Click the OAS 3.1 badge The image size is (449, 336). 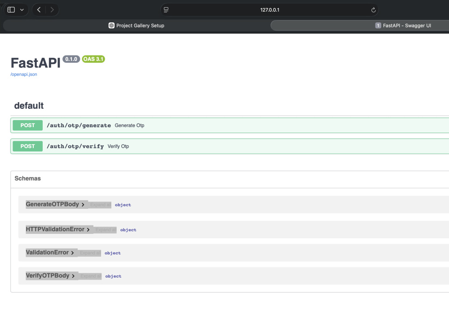[93, 59]
